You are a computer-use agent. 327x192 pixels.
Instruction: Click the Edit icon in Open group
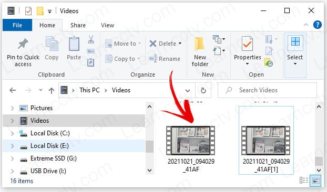[x=269, y=51]
